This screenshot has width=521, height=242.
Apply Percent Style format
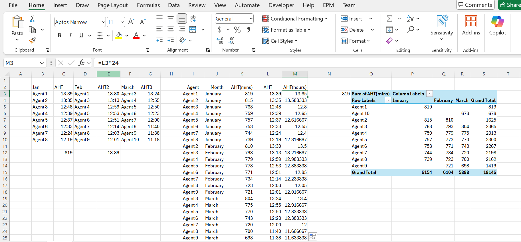click(x=237, y=30)
